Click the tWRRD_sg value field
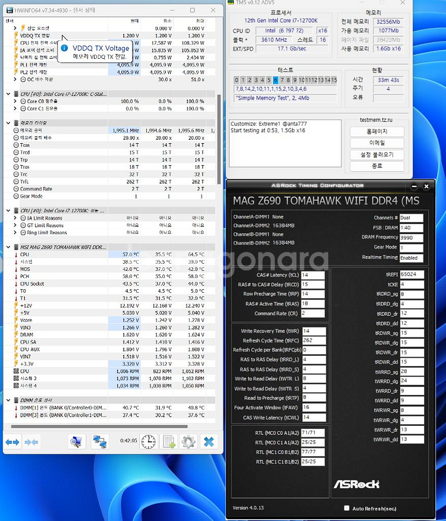The width and height of the screenshot is (446, 521). coord(412,371)
